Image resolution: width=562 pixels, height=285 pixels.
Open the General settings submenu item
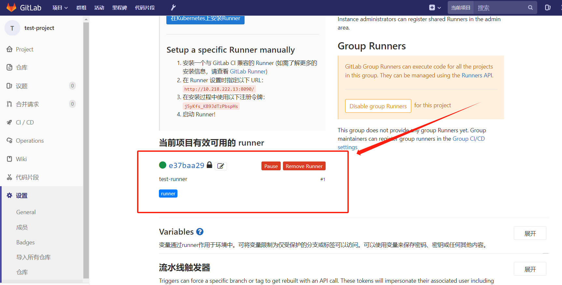coord(26,212)
